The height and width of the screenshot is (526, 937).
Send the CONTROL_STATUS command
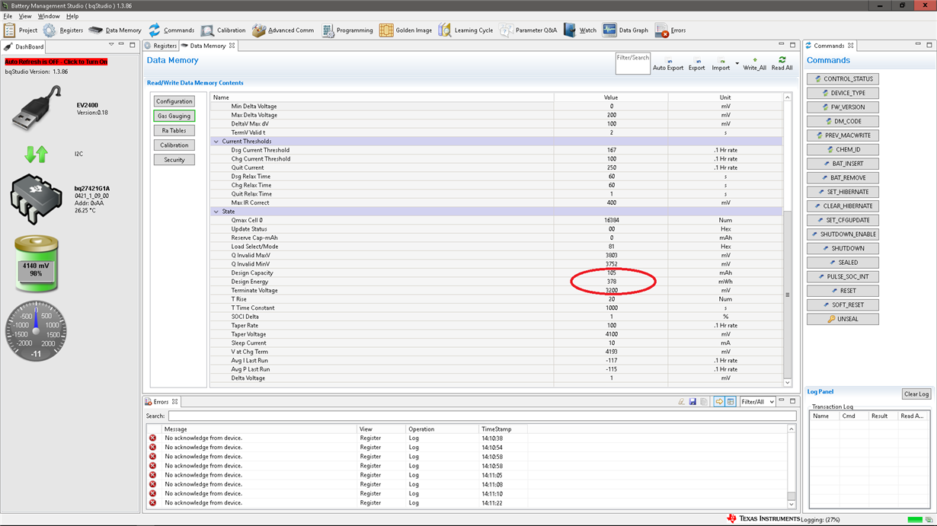click(x=843, y=79)
